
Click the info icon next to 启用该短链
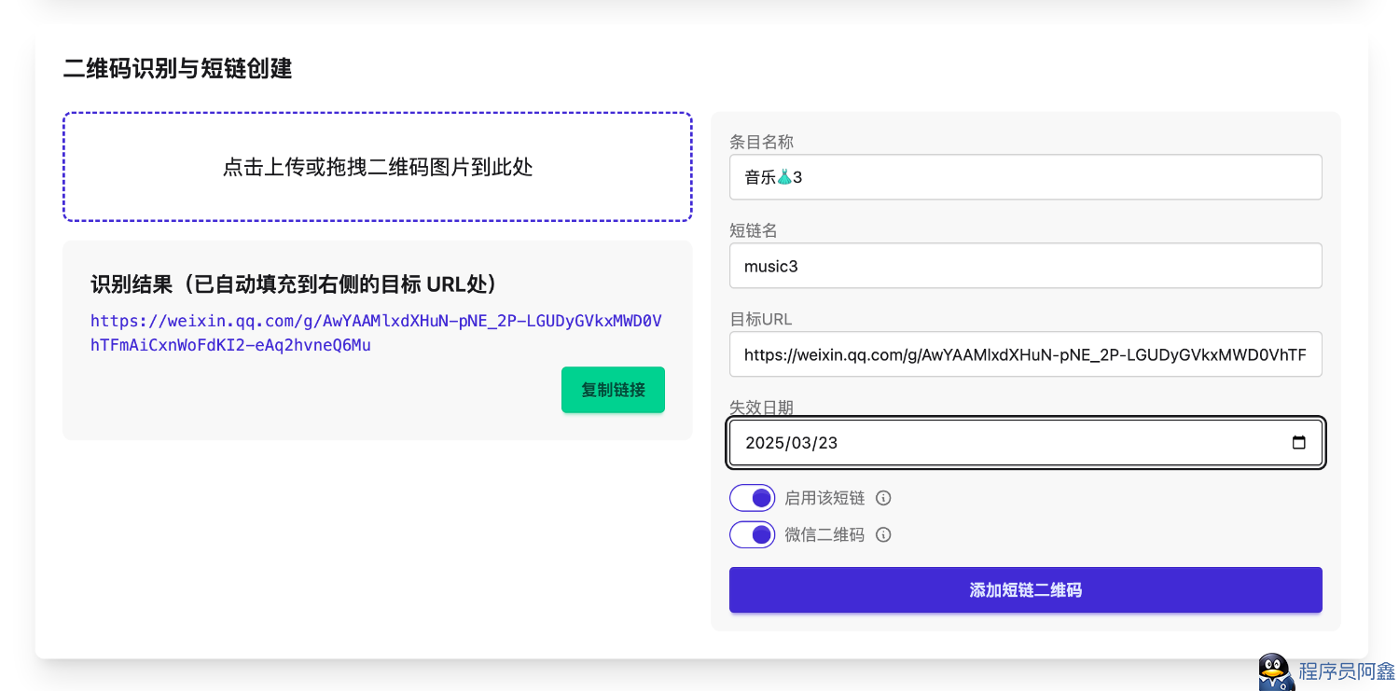click(x=883, y=498)
